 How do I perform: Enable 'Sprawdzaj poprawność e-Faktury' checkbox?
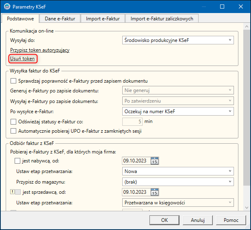[13, 81]
